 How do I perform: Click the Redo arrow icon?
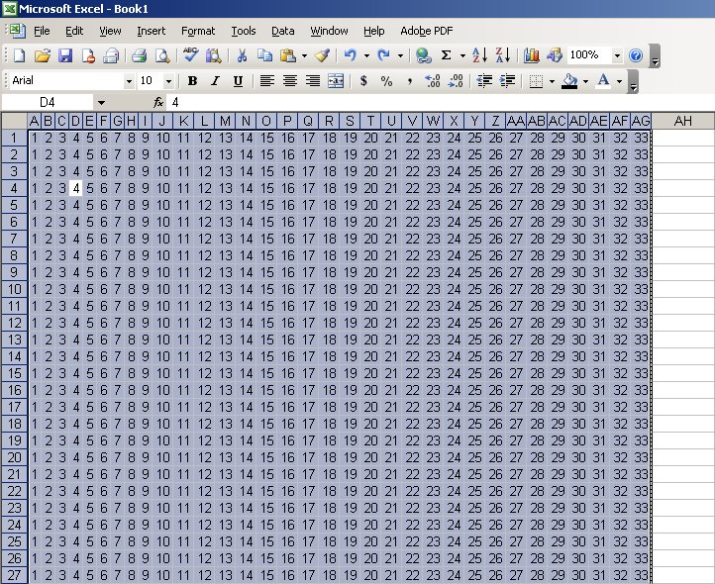pyautogui.click(x=384, y=55)
